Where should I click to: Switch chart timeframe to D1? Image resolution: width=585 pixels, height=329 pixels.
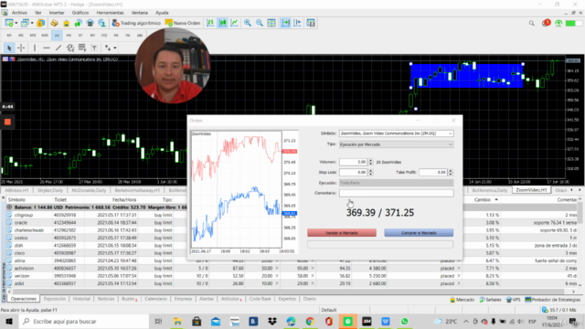80,36
